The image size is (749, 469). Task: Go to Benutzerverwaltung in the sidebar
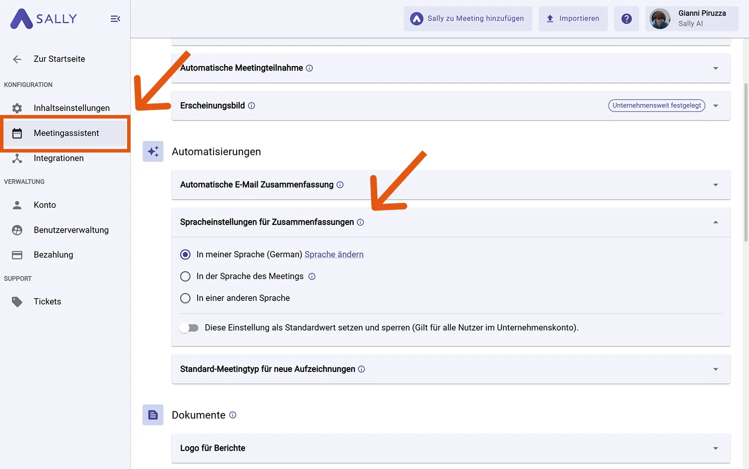71,230
